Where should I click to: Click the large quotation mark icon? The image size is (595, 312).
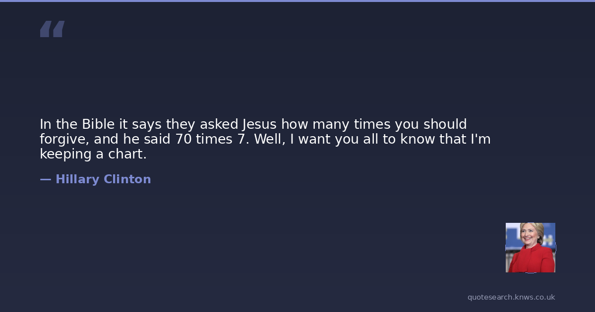pos(52,29)
